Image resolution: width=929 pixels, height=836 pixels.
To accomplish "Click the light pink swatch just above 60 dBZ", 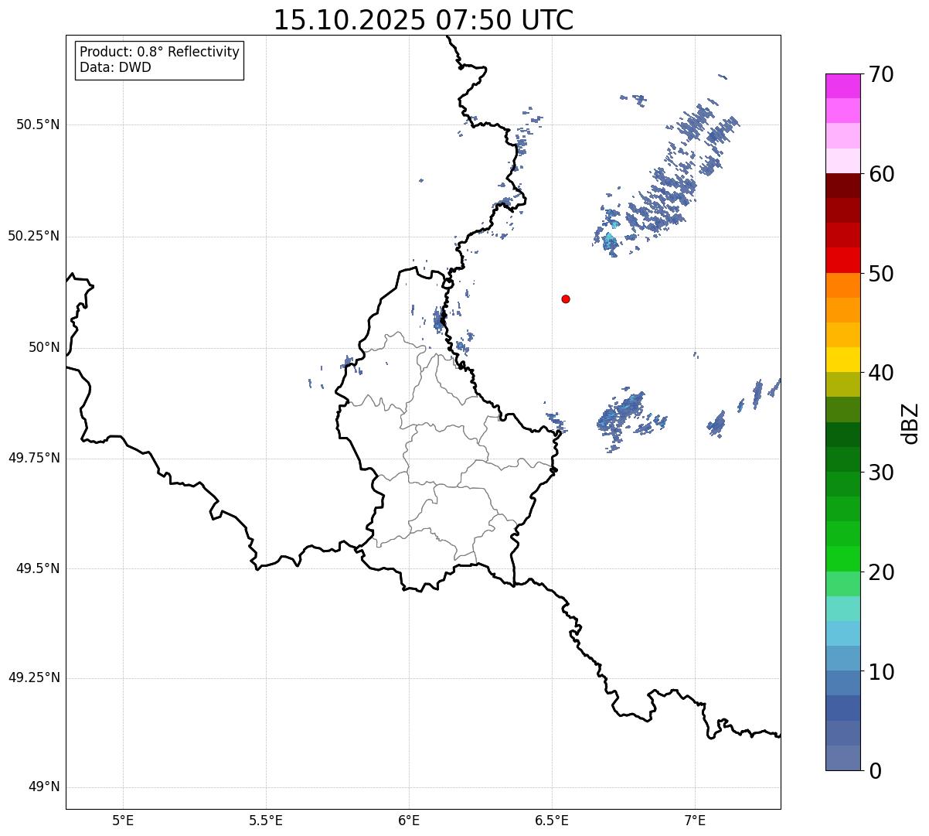I will click(842, 161).
